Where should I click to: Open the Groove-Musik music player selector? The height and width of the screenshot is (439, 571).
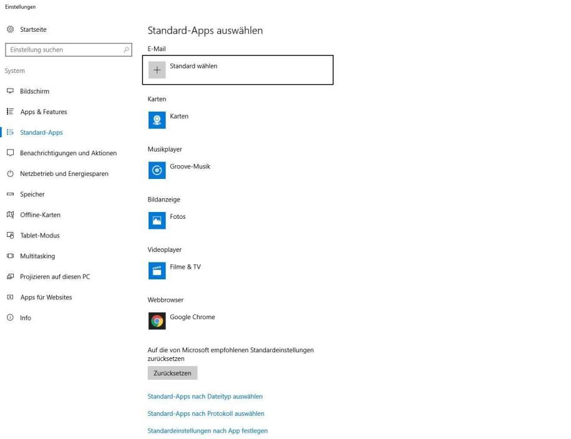157,166
